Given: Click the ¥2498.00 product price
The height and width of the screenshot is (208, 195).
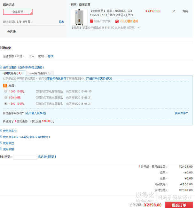Looking at the screenshot, I should click(x=153, y=11).
